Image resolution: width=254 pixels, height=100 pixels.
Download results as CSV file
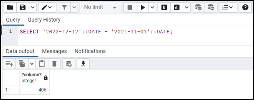coord(83,64)
